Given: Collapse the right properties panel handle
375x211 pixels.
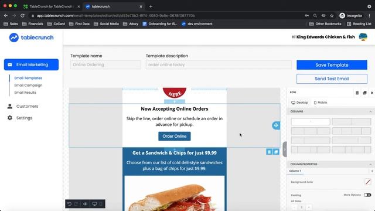Looking at the screenshot, I should pos(285,149).
